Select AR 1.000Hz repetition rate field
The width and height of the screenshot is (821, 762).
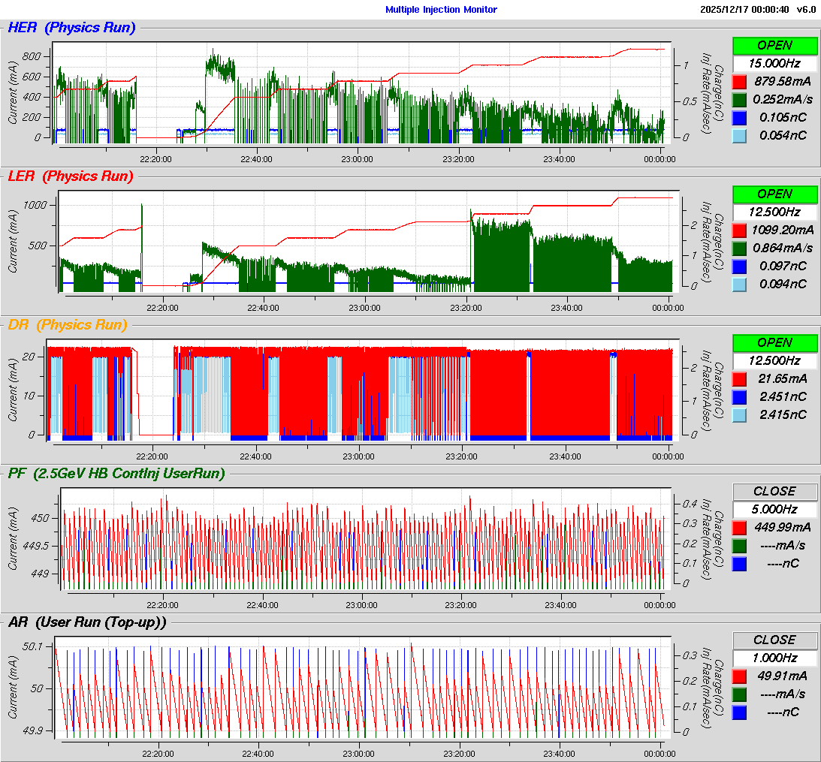pyautogui.click(x=774, y=658)
